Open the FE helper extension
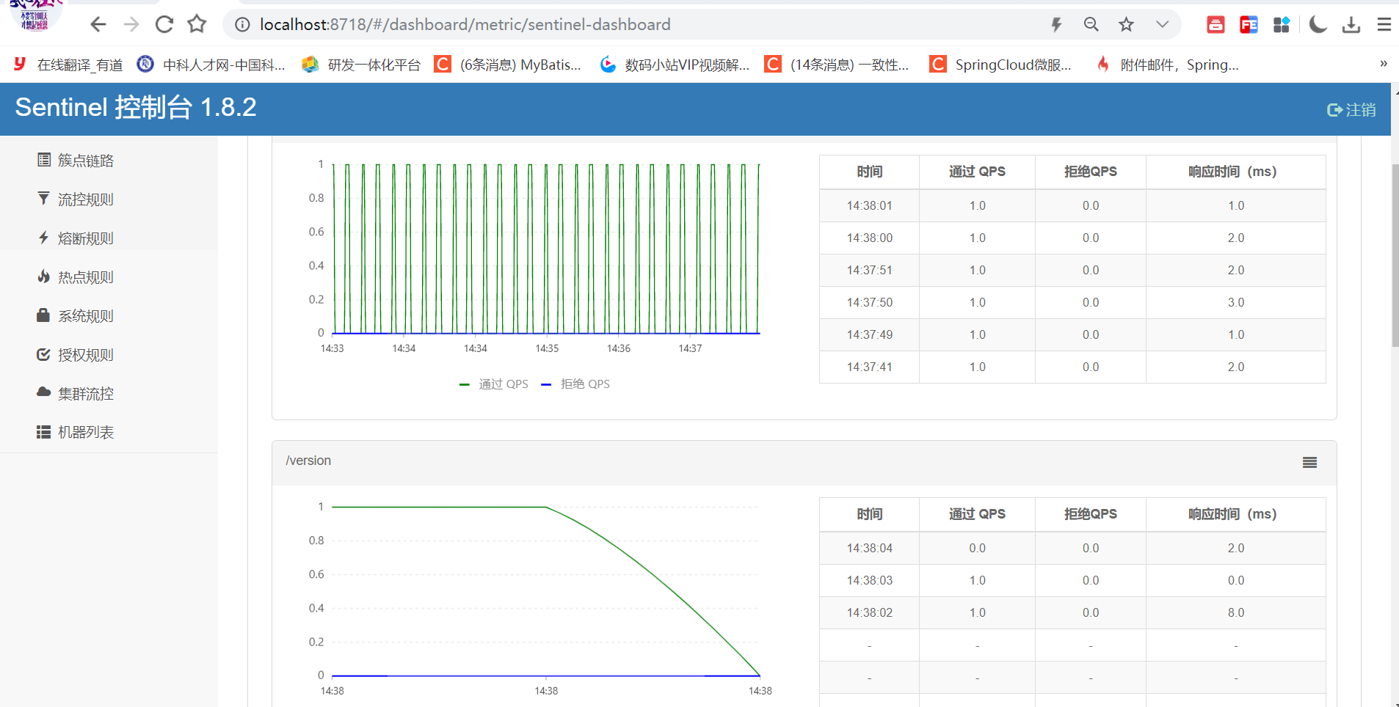Viewport: 1399px width, 707px height. tap(1249, 25)
